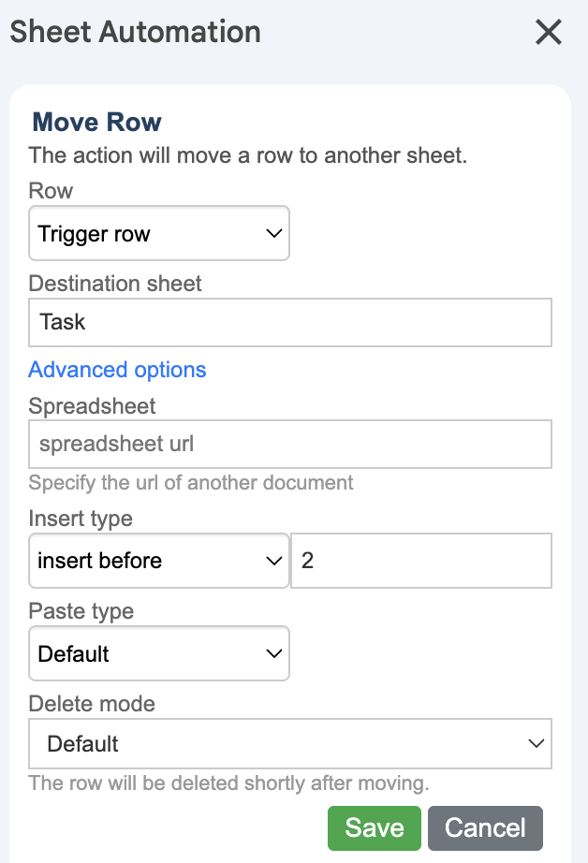Click the Destination sheet field containing Task
The image size is (588, 863).
(x=289, y=323)
